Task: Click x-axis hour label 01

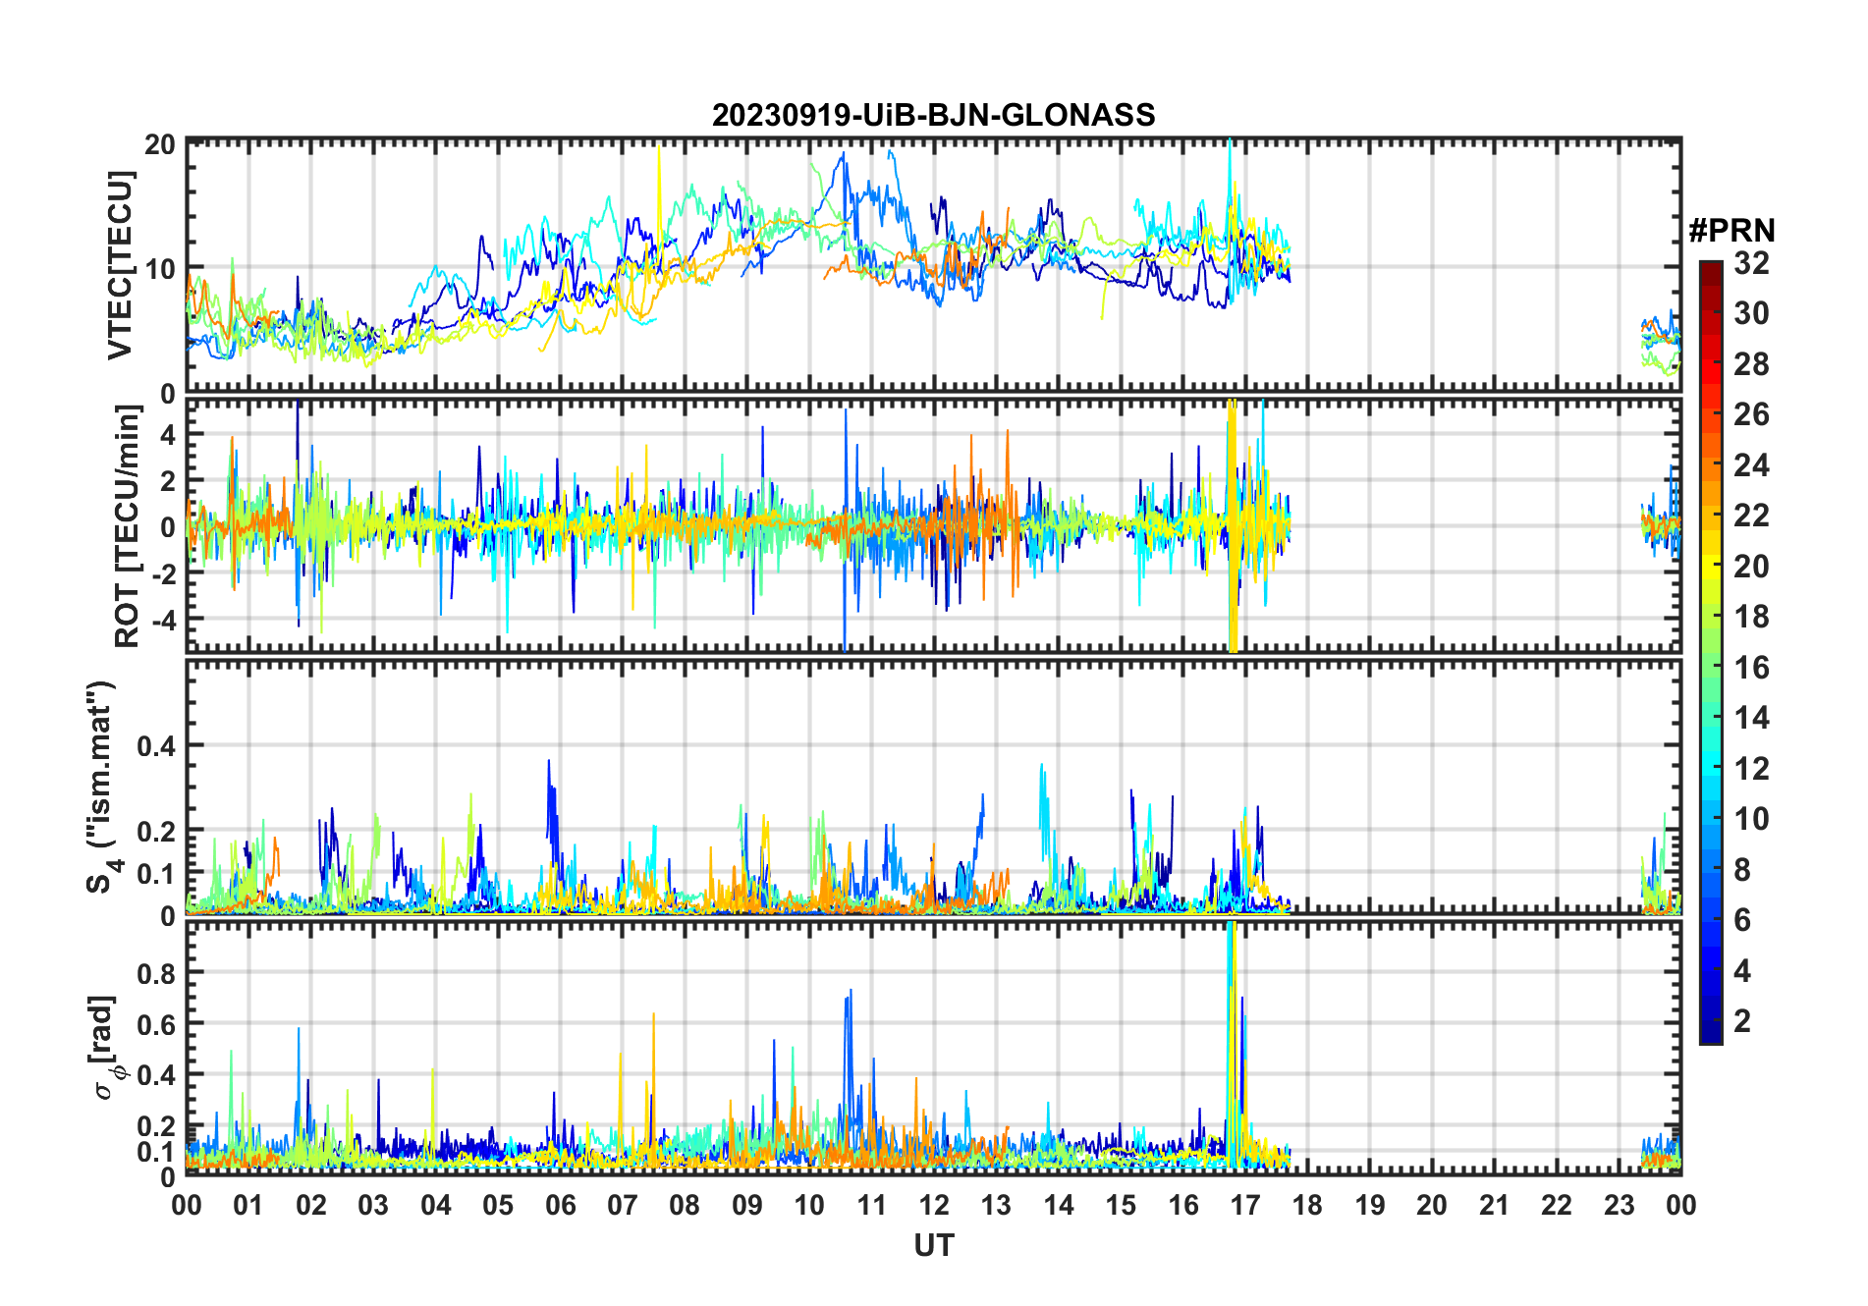Action: 248,1205
